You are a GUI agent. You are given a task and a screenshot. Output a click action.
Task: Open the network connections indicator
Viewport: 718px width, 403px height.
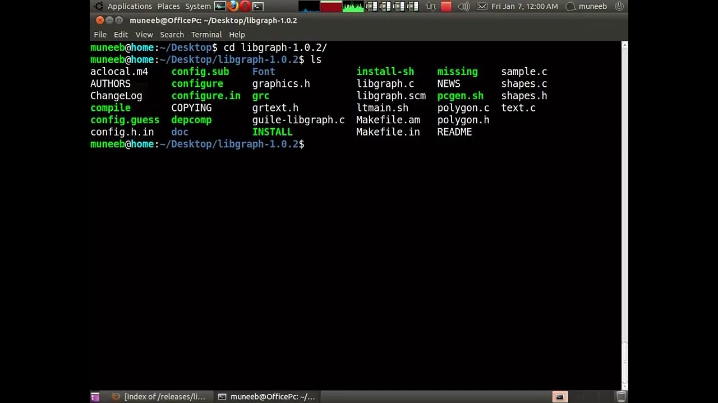pyautogui.click(x=431, y=6)
